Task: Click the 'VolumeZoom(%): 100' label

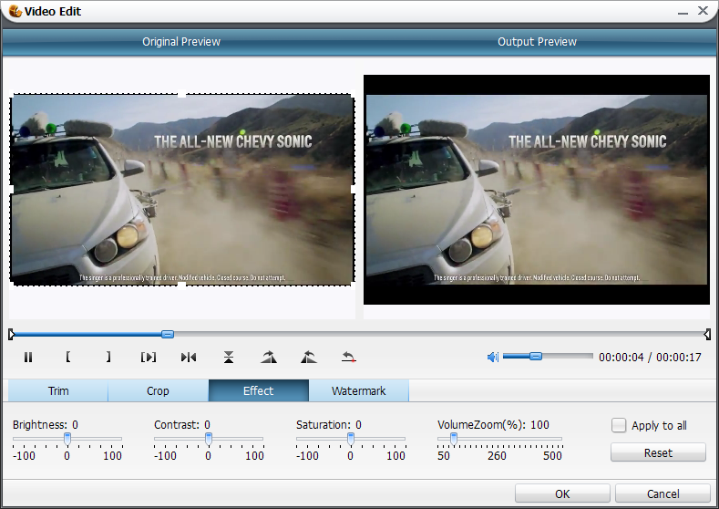Action: click(493, 425)
